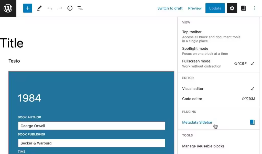Click the BOOK PUBLISHER label
Image resolution: width=262 pixels, height=154 pixels.
(x=31, y=134)
